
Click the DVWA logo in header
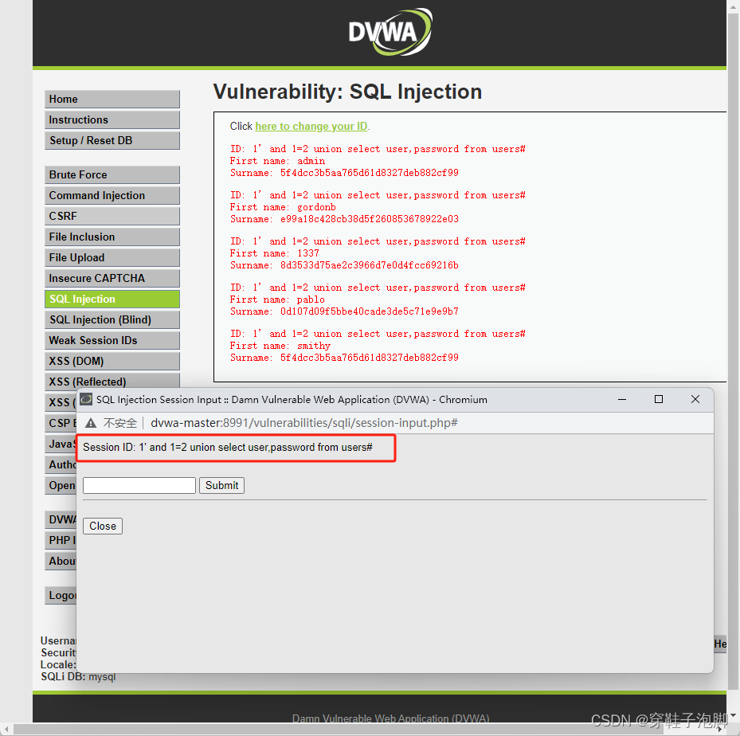[x=390, y=32]
